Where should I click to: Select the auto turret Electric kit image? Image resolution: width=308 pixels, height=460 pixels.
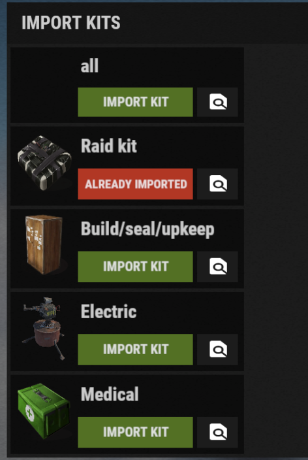[43, 328]
